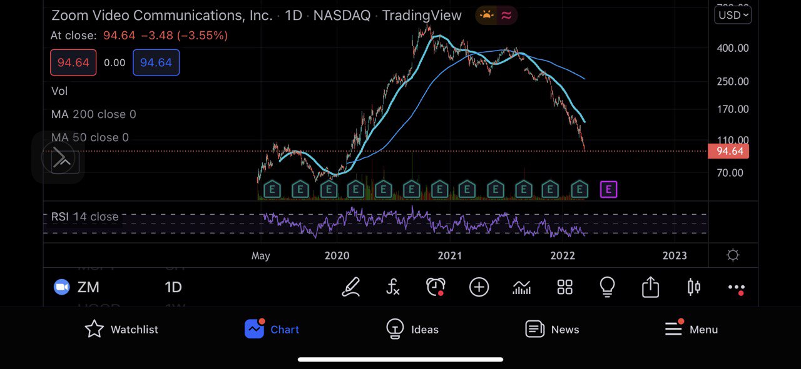801x369 pixels.
Task: Open the USD currency dropdown
Action: [733, 15]
